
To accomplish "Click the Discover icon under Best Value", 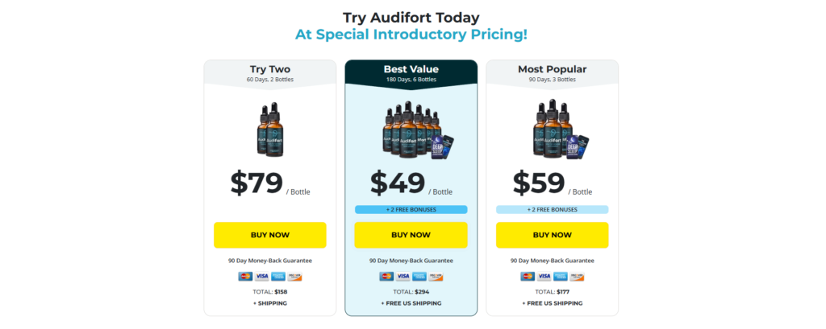I will pyautogui.click(x=435, y=277).
